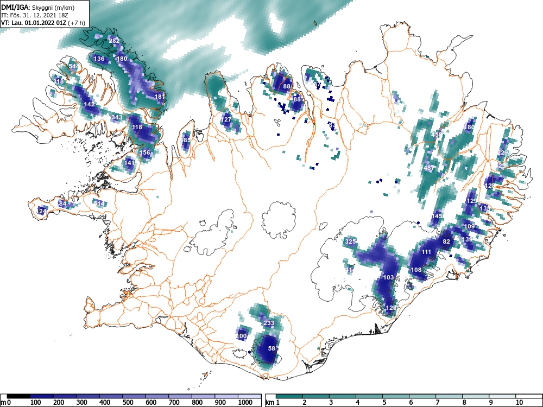Click the 'VT: Lau. 01.01.2022 01Z (+7 h)' line

point(42,23)
